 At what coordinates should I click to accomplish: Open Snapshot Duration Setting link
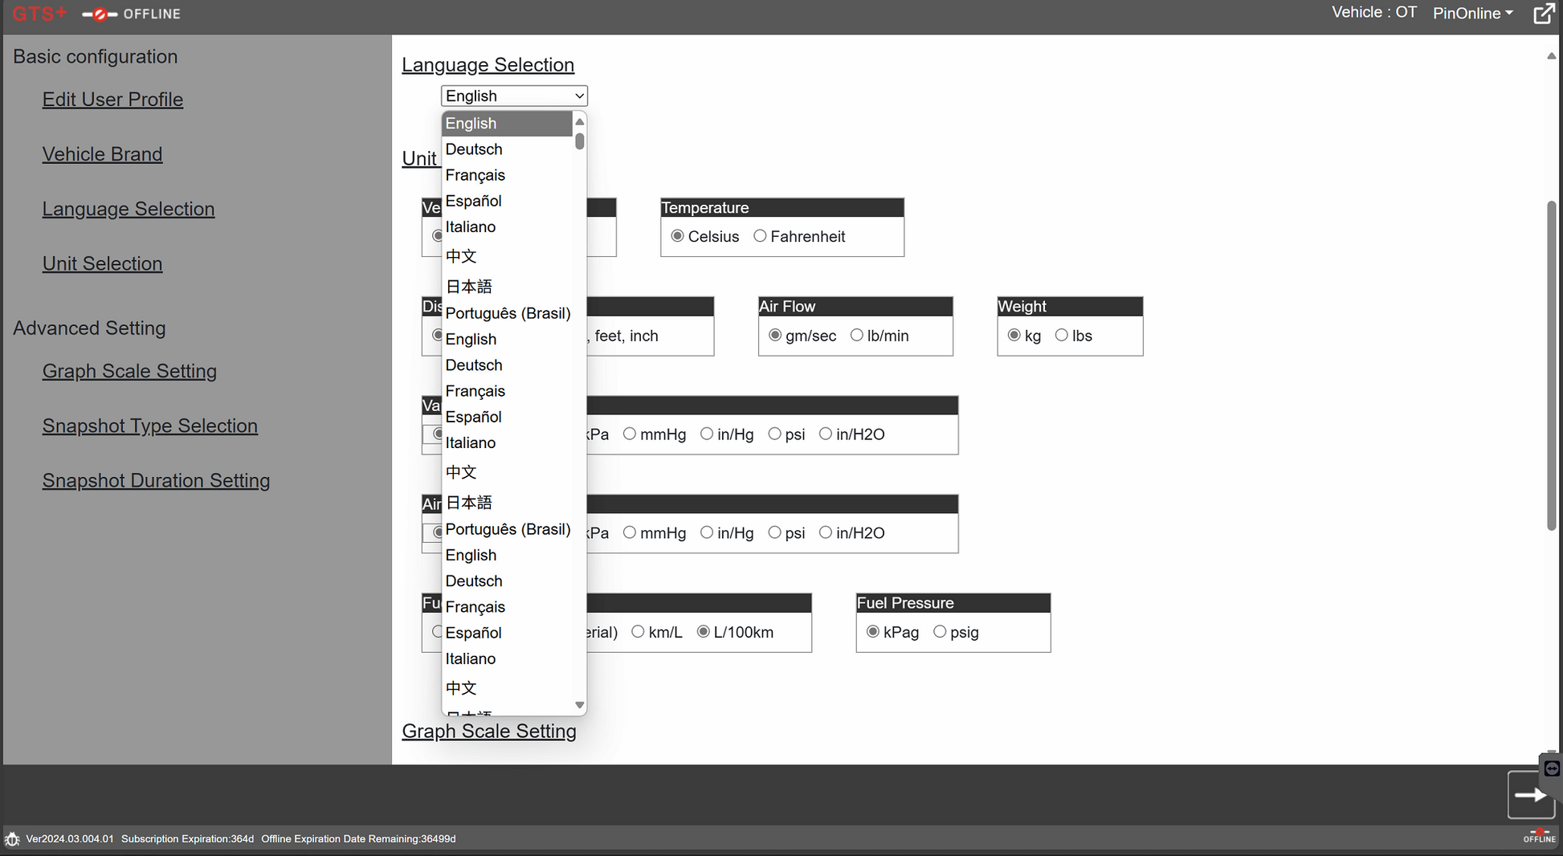click(x=156, y=480)
